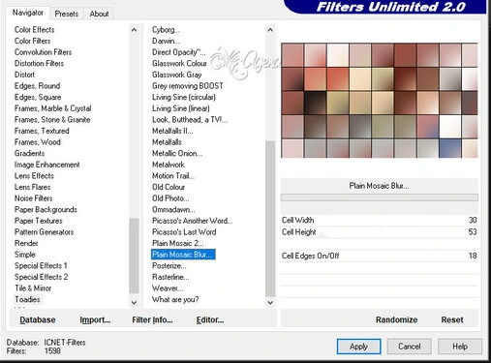This screenshot has height=363, width=491.
Task: Select the Simple category
Action: click(25, 255)
